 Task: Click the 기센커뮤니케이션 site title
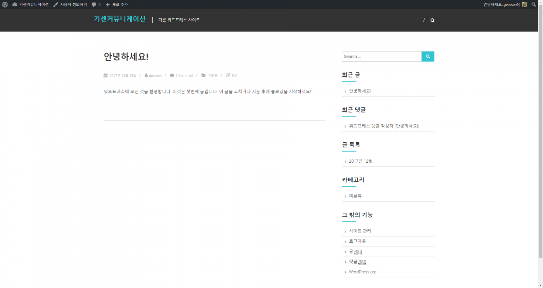pyautogui.click(x=120, y=19)
